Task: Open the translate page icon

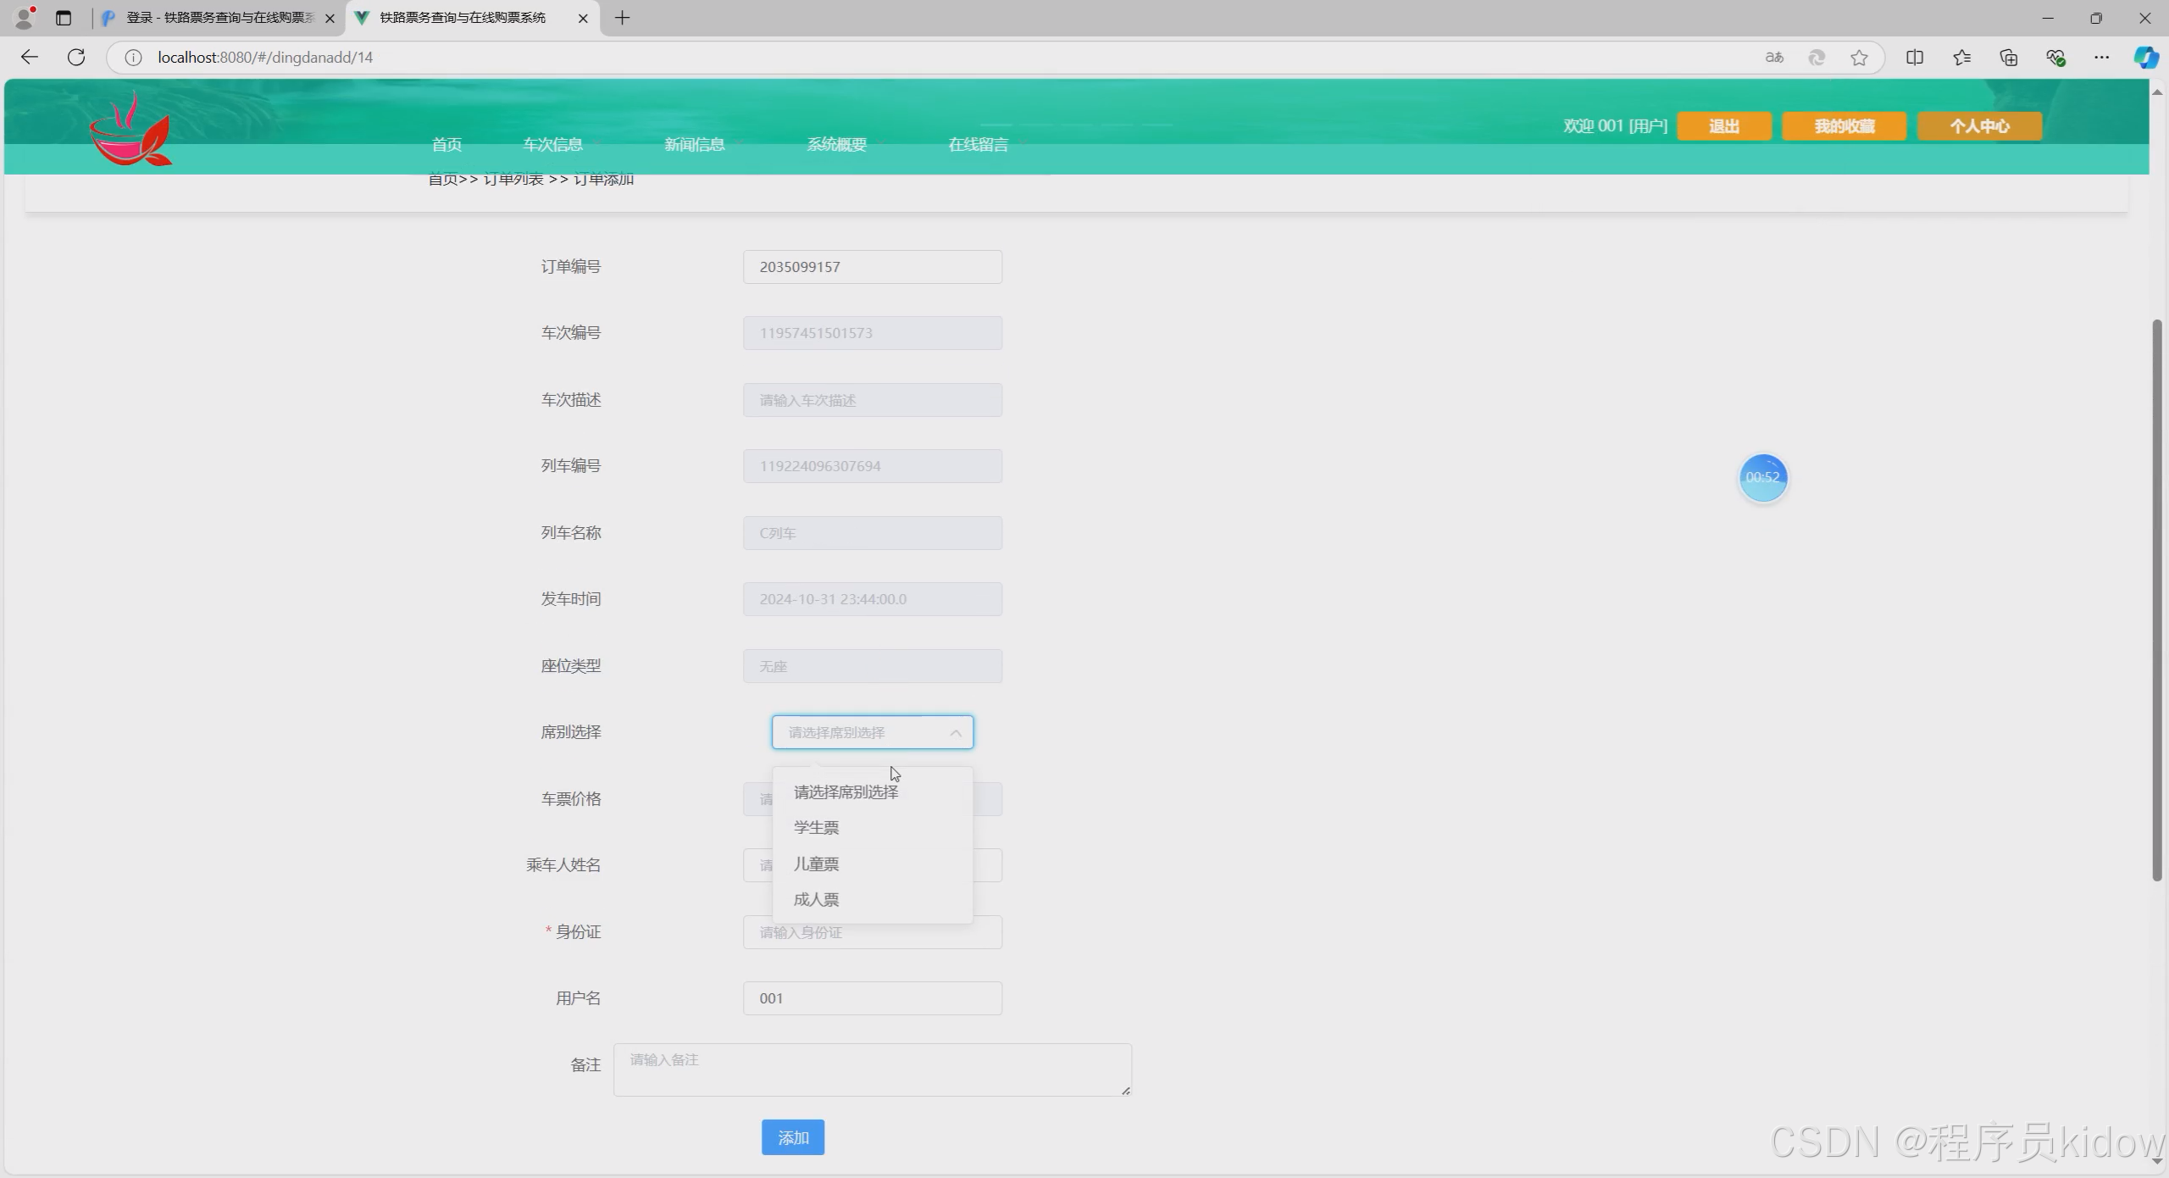Action: pos(1774,57)
